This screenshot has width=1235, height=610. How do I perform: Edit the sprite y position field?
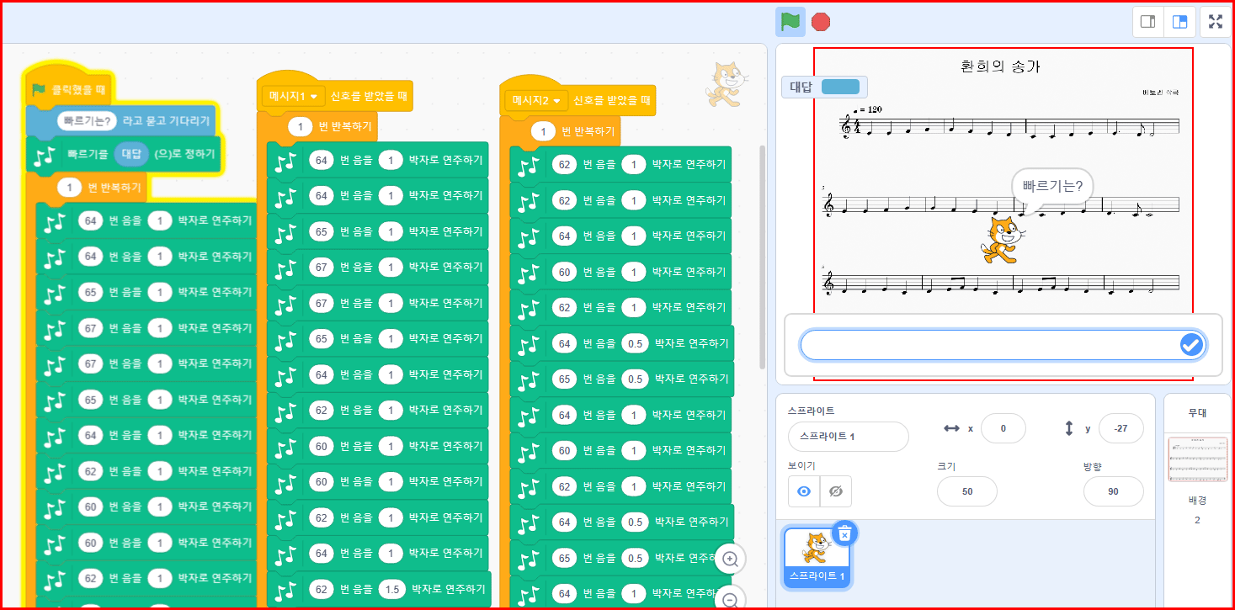(x=1121, y=428)
